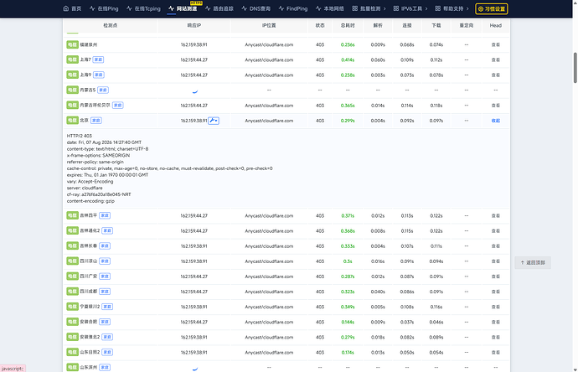
Task: Click the yellow 习惯设置 button
Action: click(x=492, y=9)
